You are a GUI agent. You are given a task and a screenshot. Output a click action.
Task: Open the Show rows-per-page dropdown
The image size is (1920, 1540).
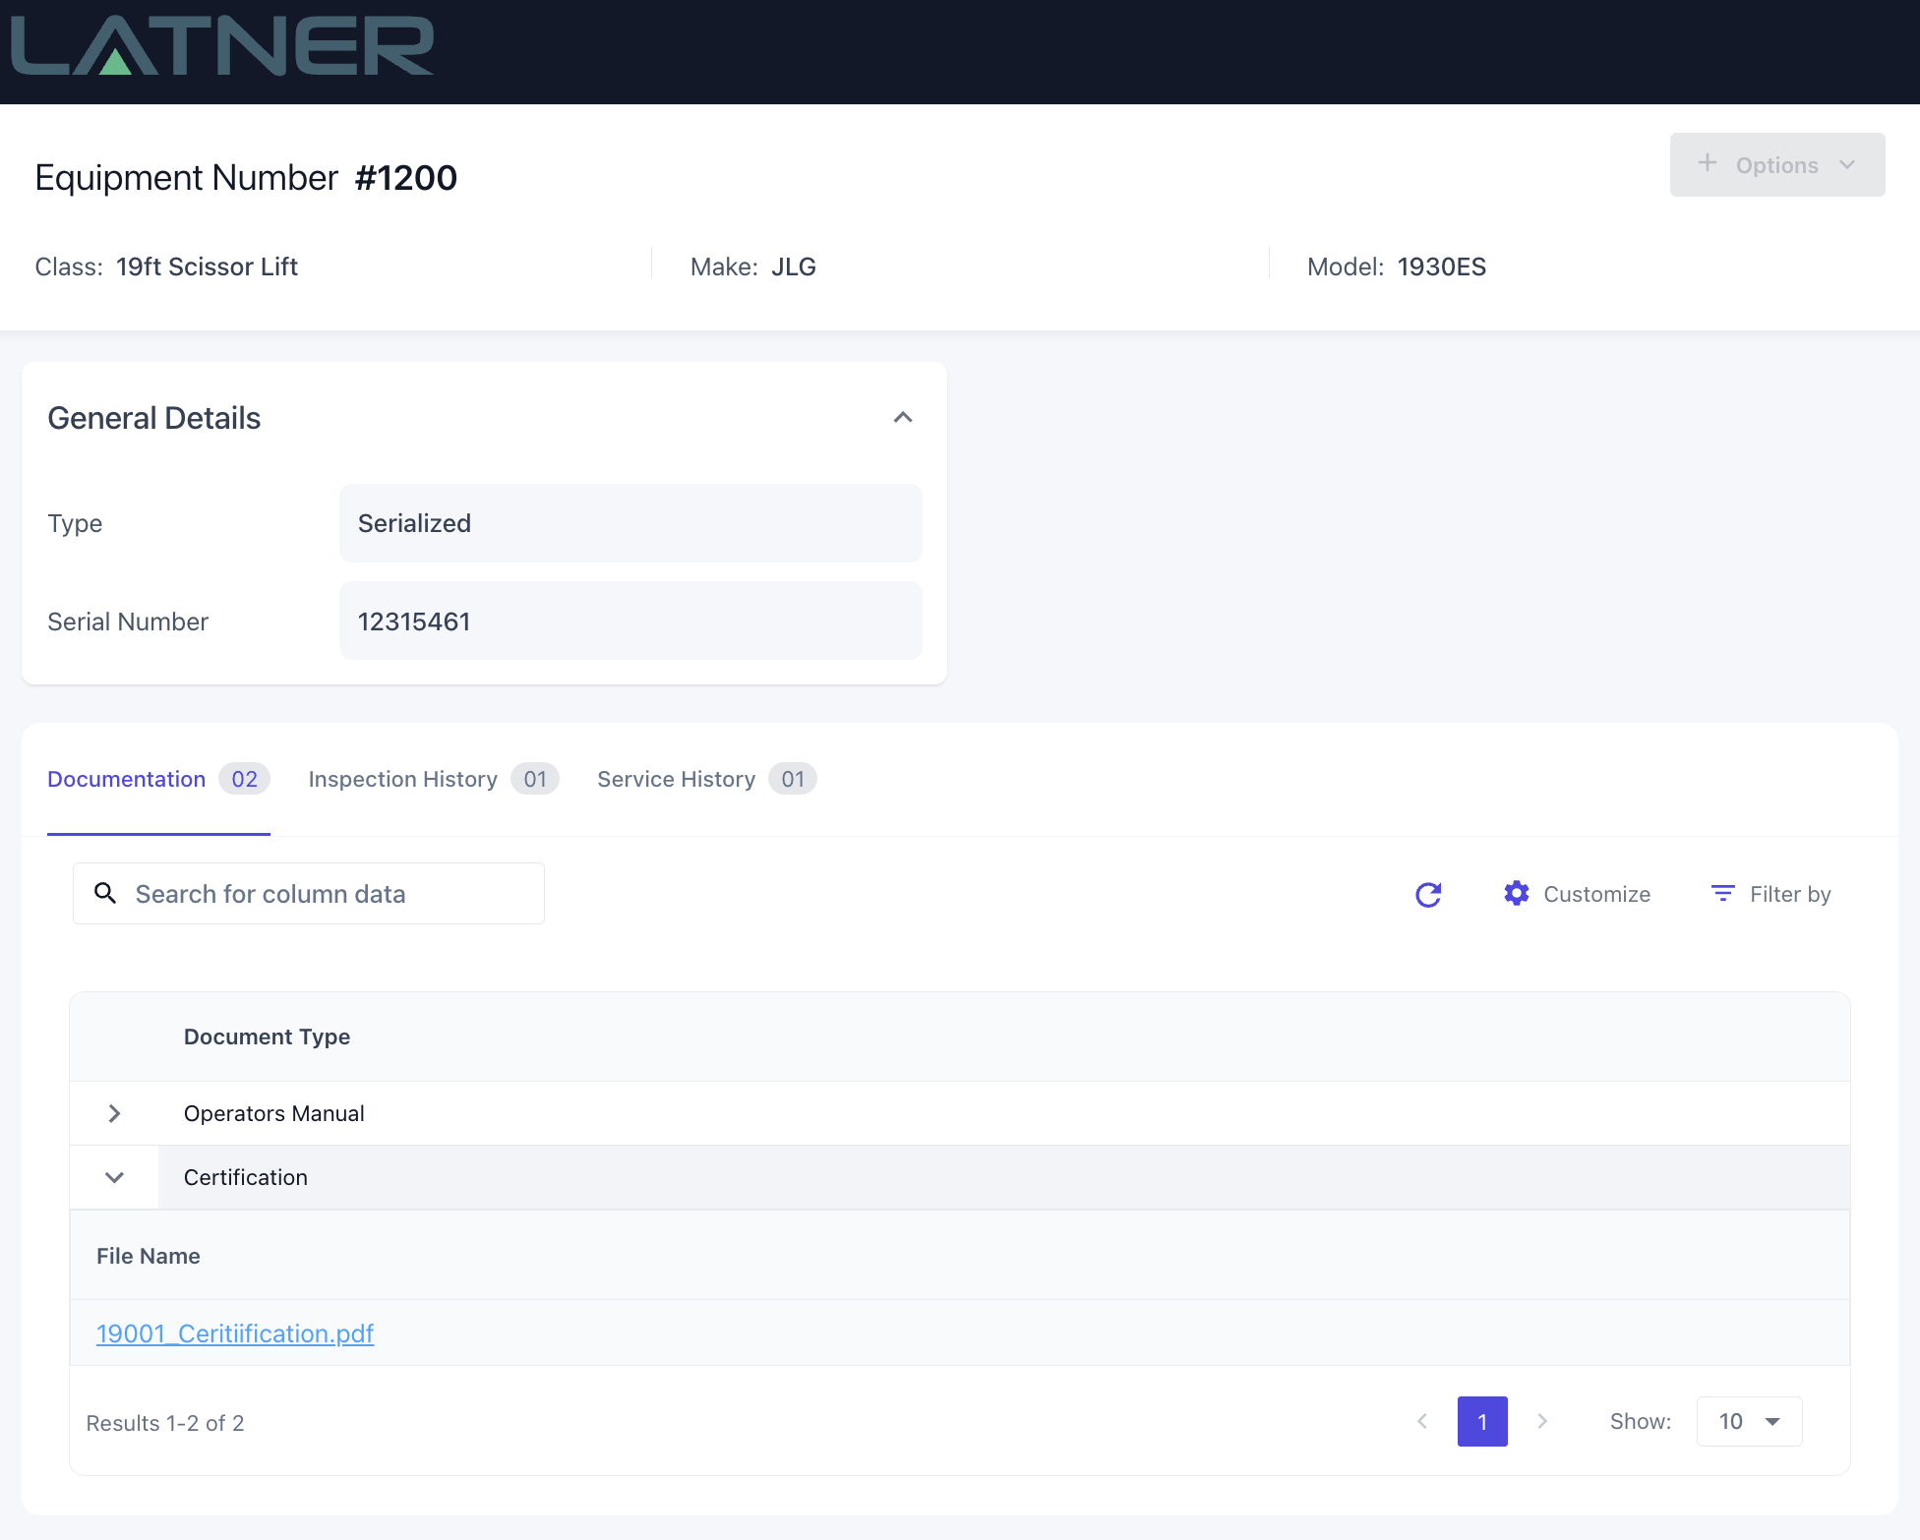point(1749,1421)
